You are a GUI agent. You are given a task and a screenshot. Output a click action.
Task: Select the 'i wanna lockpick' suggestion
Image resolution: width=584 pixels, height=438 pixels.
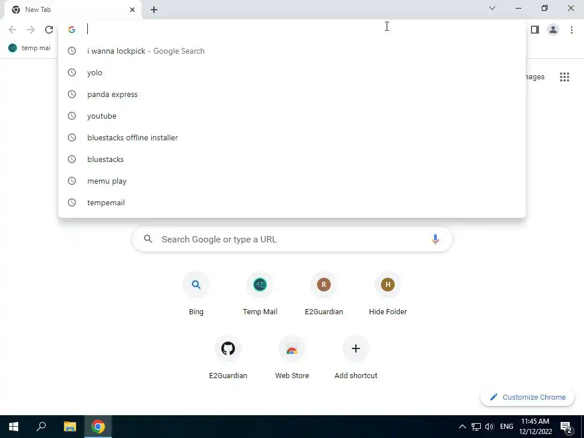291,51
